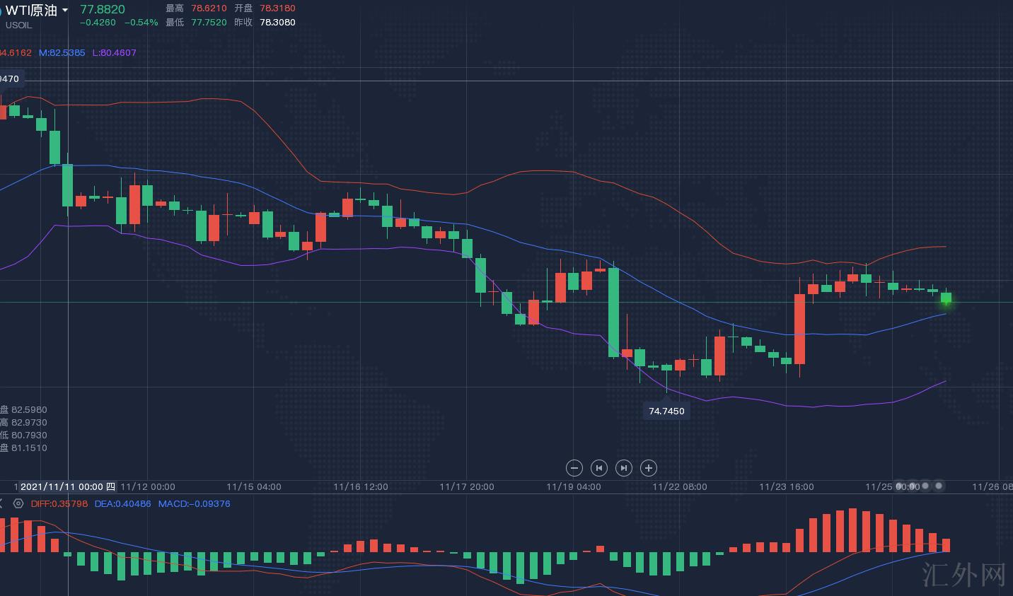Click the DEA value label

click(122, 503)
